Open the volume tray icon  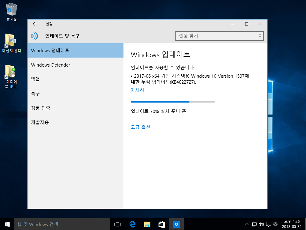[261, 224]
